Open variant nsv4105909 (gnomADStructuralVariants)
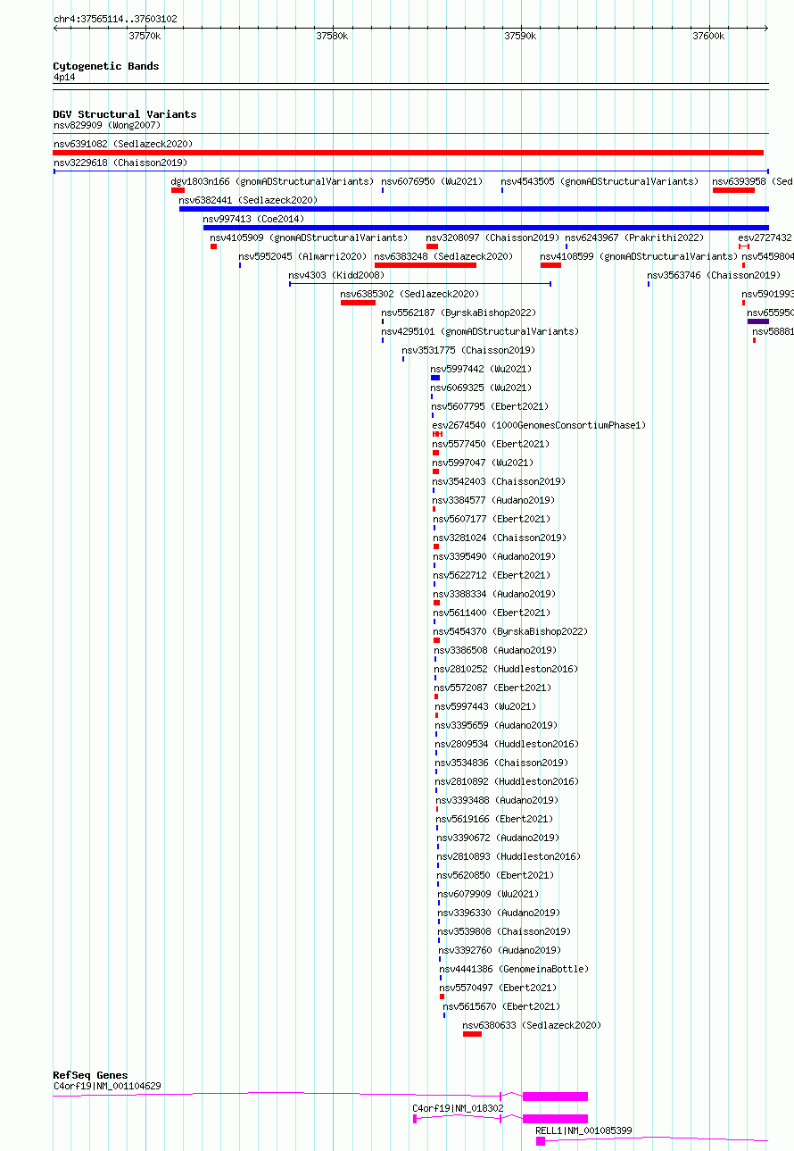The height and width of the screenshot is (1151, 794). 309,238
